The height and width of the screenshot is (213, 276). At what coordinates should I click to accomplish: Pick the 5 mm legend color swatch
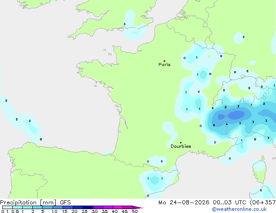click(x=47, y=207)
